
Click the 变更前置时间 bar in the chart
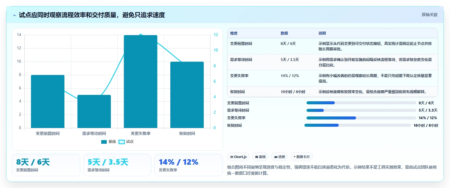(48, 101)
